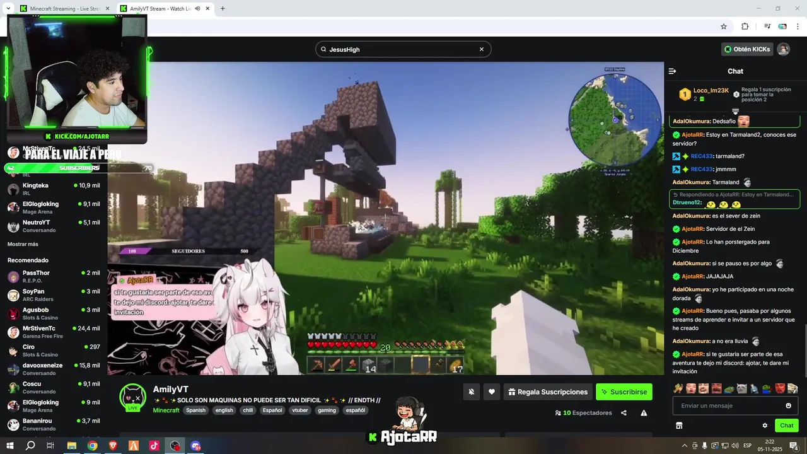The image size is (807, 454).
Task: Open Agusbob recommended channel
Action: pyautogui.click(x=54, y=313)
